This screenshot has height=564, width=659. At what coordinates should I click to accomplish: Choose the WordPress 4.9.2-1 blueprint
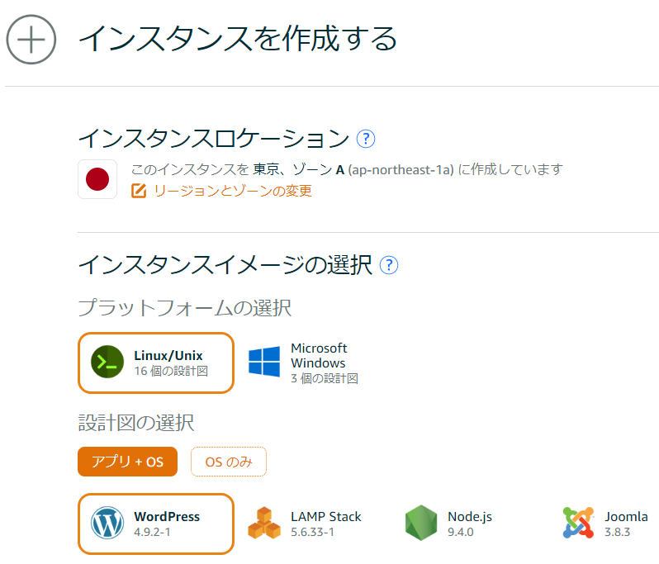(x=156, y=524)
